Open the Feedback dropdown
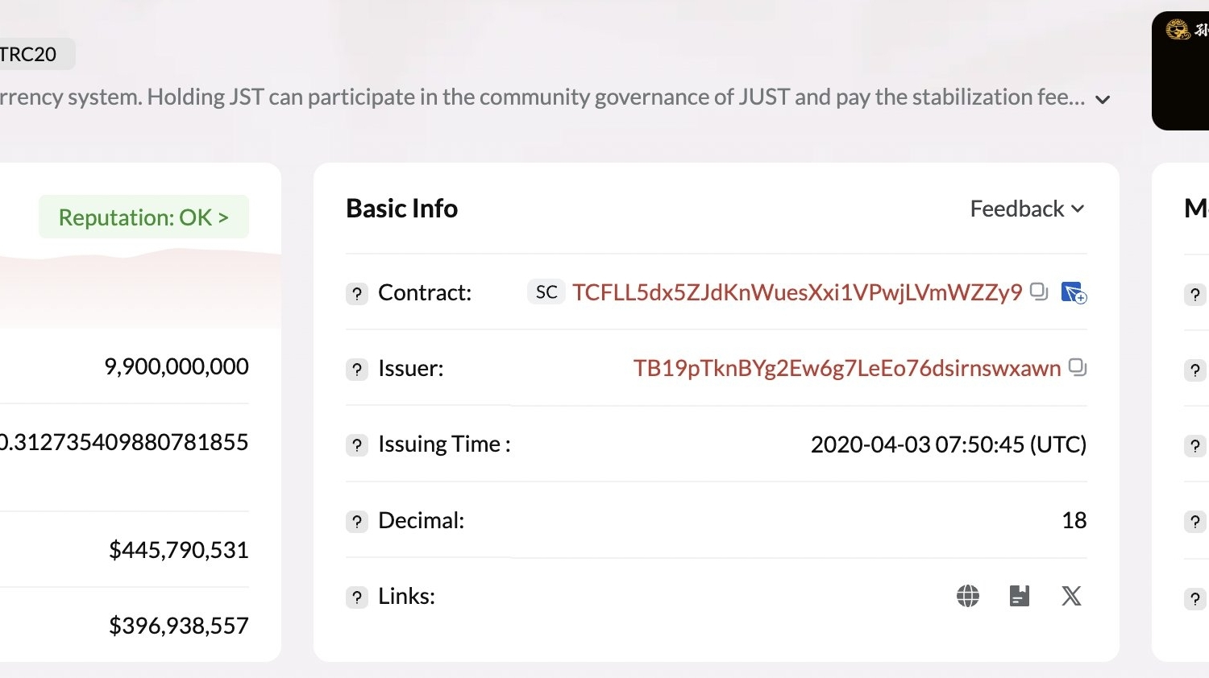Image resolution: width=1209 pixels, height=678 pixels. 1027,209
